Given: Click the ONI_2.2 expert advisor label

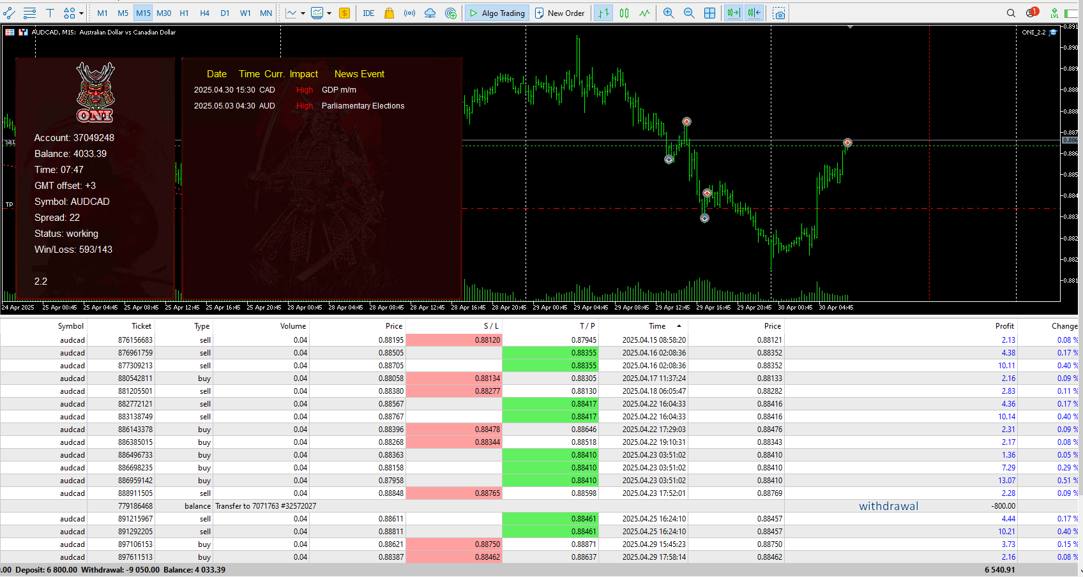Looking at the screenshot, I should click(1034, 32).
